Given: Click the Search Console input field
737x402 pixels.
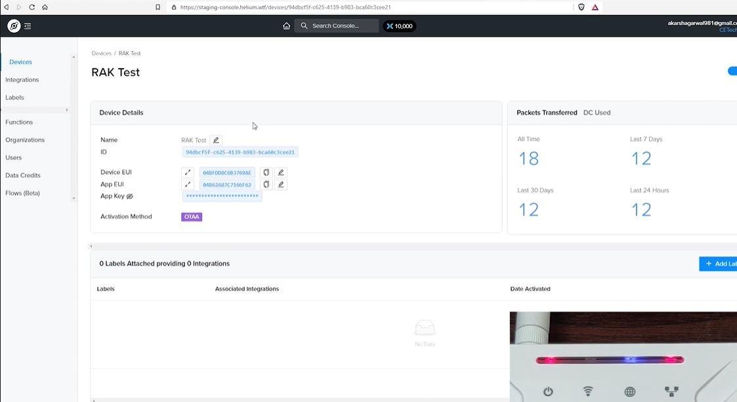Looking at the screenshot, I should click(337, 26).
